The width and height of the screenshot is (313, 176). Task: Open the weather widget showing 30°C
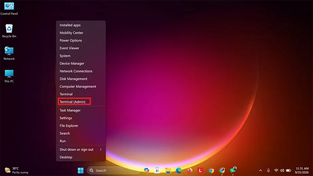point(16,171)
